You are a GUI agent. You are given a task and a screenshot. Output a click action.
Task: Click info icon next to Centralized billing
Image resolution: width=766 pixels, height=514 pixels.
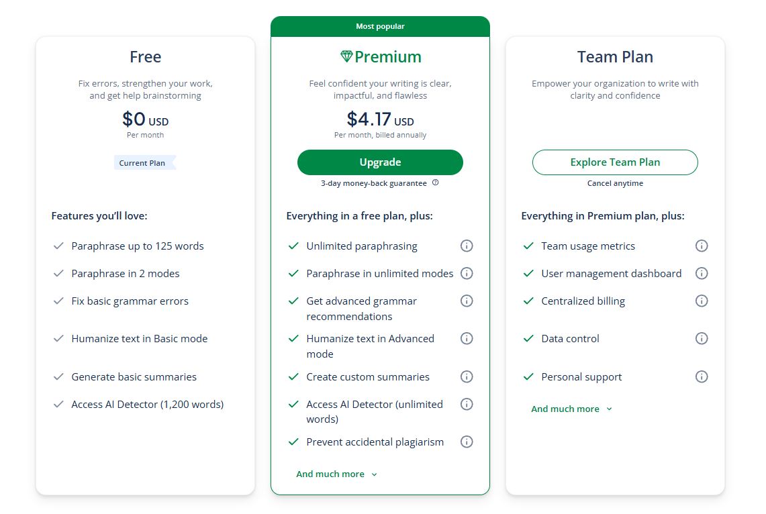pyautogui.click(x=702, y=301)
